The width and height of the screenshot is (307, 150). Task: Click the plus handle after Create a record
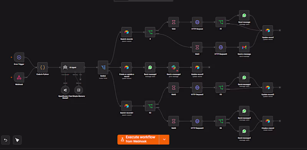coord(280,121)
